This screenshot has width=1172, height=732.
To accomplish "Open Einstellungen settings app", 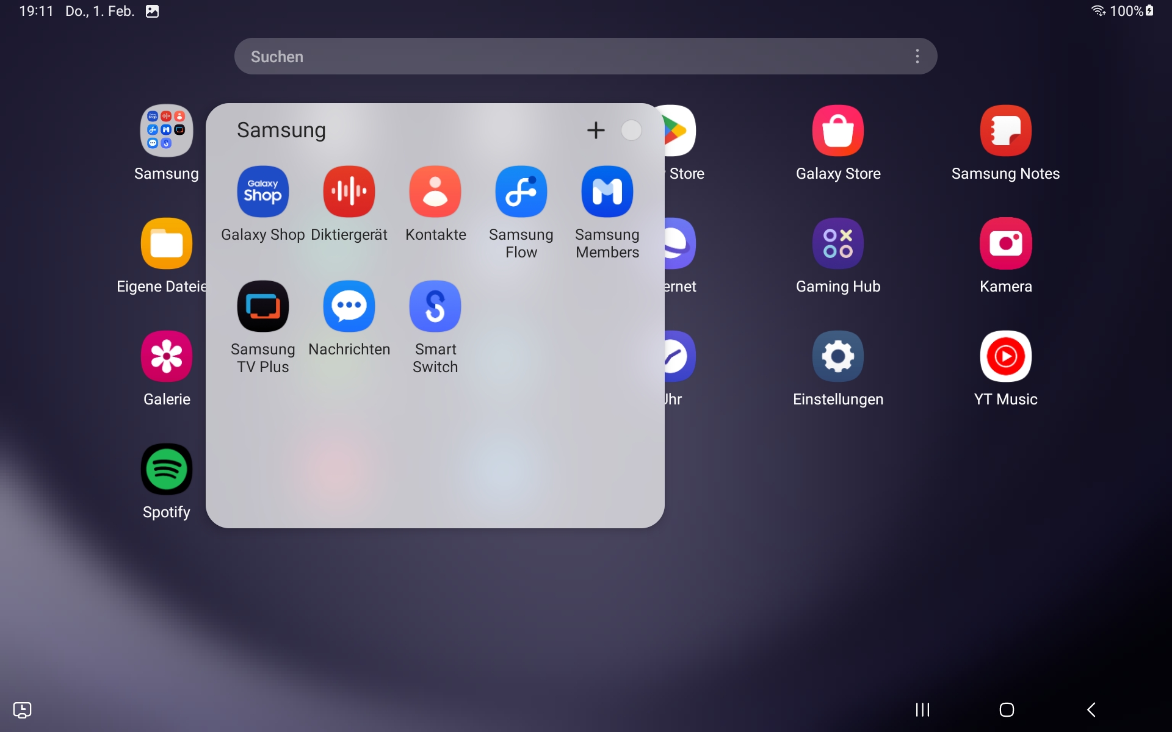I will pyautogui.click(x=837, y=356).
